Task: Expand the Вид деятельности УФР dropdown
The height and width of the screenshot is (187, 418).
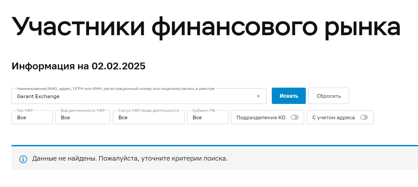Action: pos(83,118)
